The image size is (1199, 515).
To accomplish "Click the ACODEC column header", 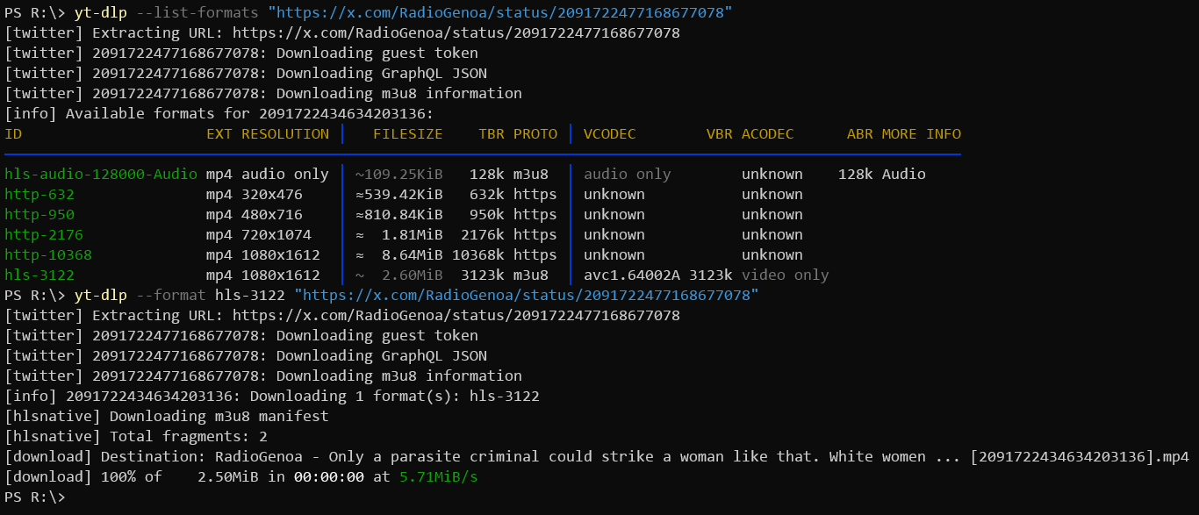I will tap(768, 133).
